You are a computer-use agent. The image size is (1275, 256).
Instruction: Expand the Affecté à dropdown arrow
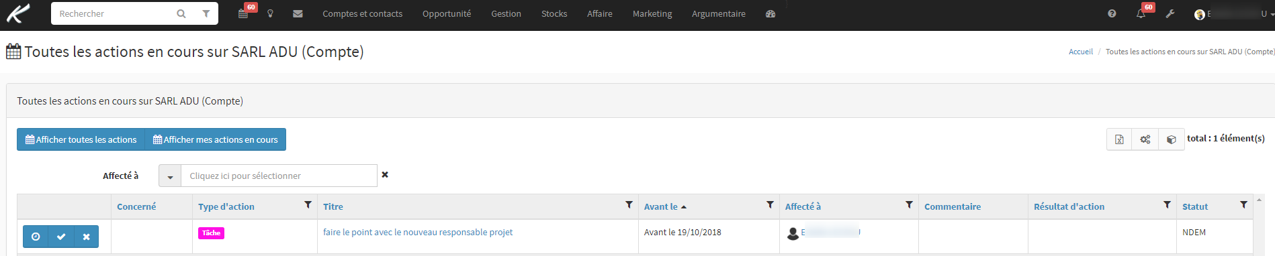[170, 176]
